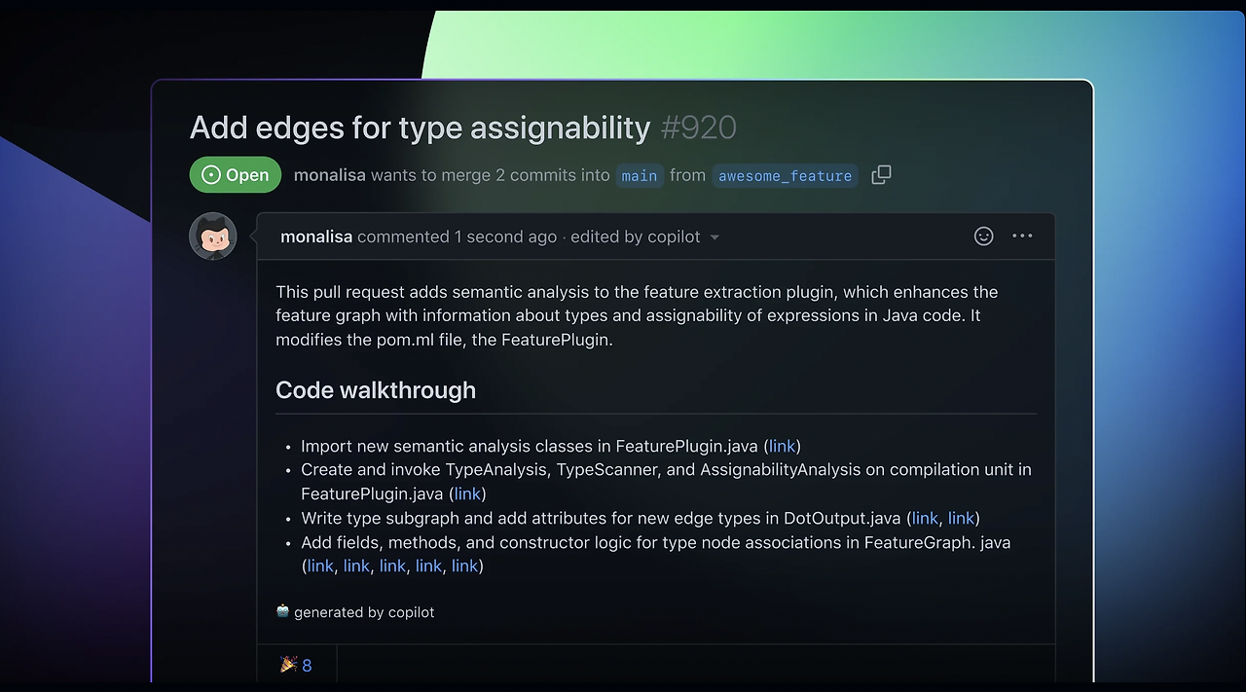Viewport: 1246px width, 692px height.
Task: Open the 'awesome_feature' head branch label
Action: (x=785, y=176)
